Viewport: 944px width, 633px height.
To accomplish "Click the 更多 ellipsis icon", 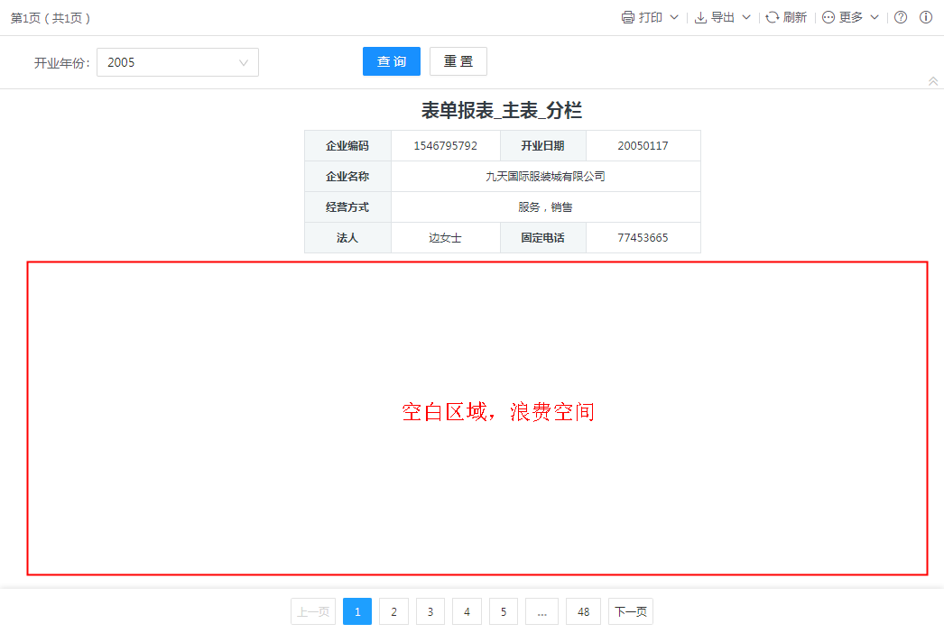I will (828, 18).
